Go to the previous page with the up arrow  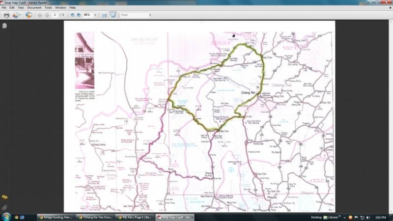coord(40,15)
